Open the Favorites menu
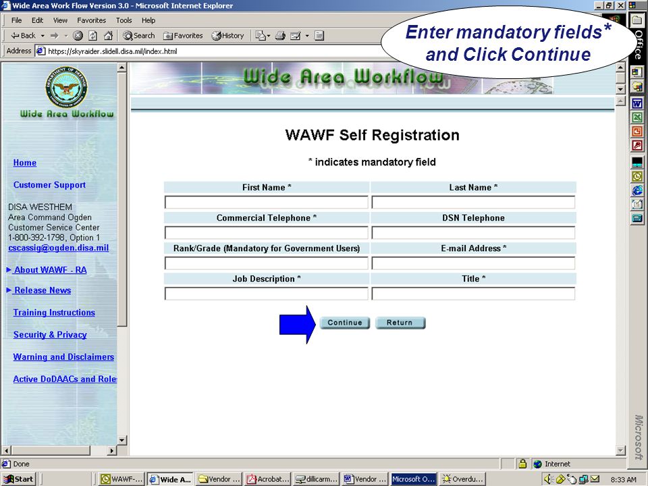This screenshot has width=648, height=486. [x=91, y=20]
